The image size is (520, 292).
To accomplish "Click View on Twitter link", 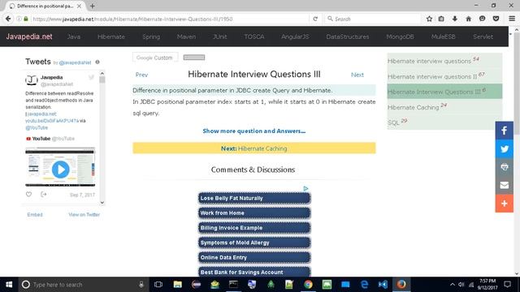I will [84, 214].
